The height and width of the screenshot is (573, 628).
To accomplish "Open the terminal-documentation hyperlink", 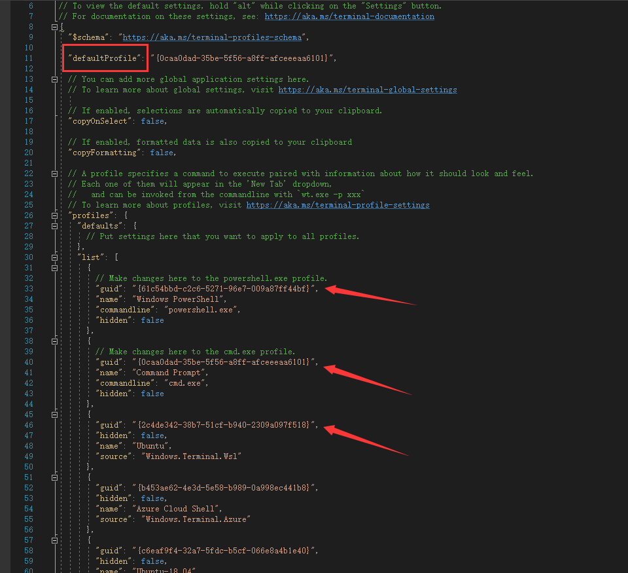I will tap(349, 16).
